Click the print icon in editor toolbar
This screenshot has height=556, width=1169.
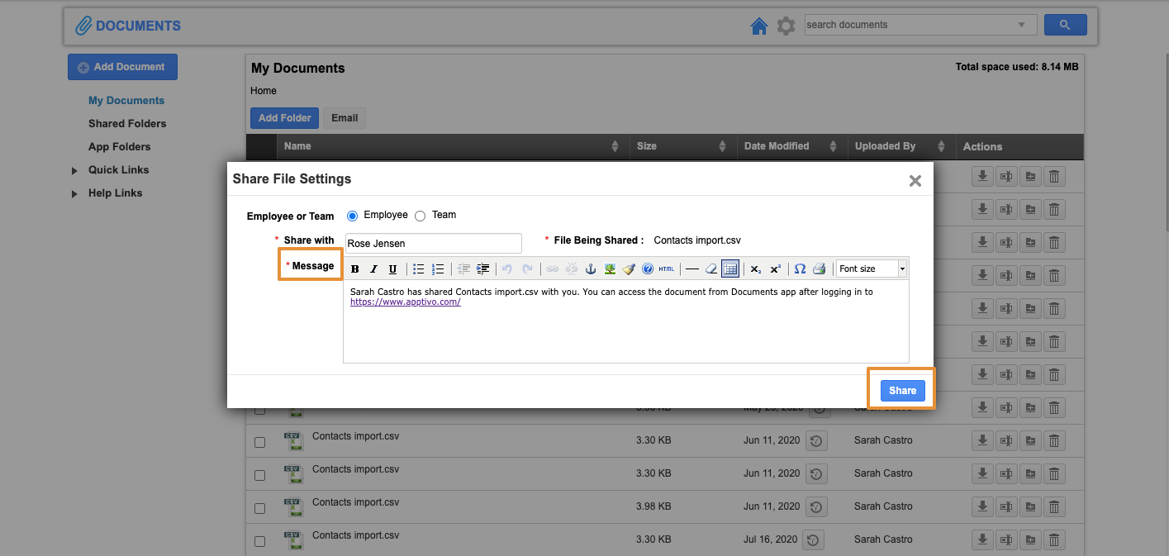tap(819, 269)
